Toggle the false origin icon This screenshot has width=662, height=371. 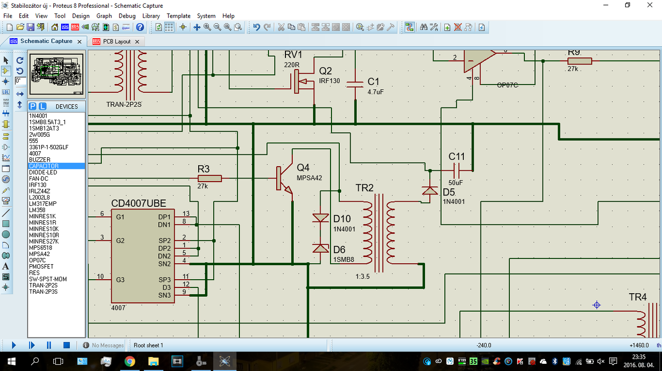(x=183, y=27)
